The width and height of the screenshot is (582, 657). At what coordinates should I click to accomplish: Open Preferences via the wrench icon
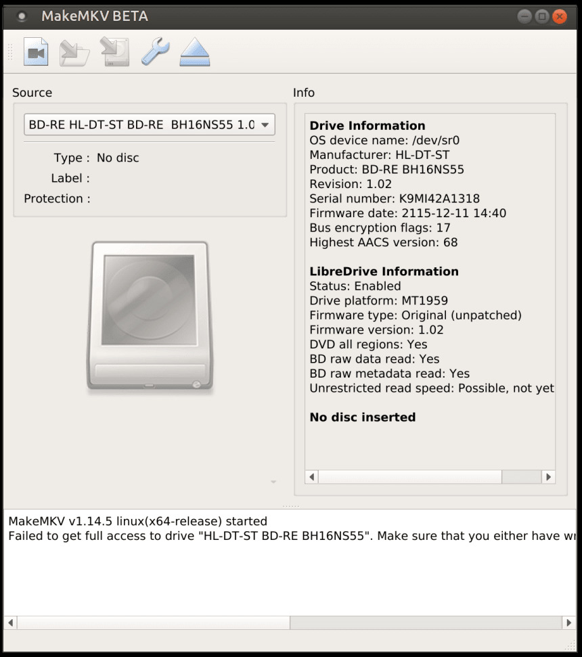click(x=155, y=51)
